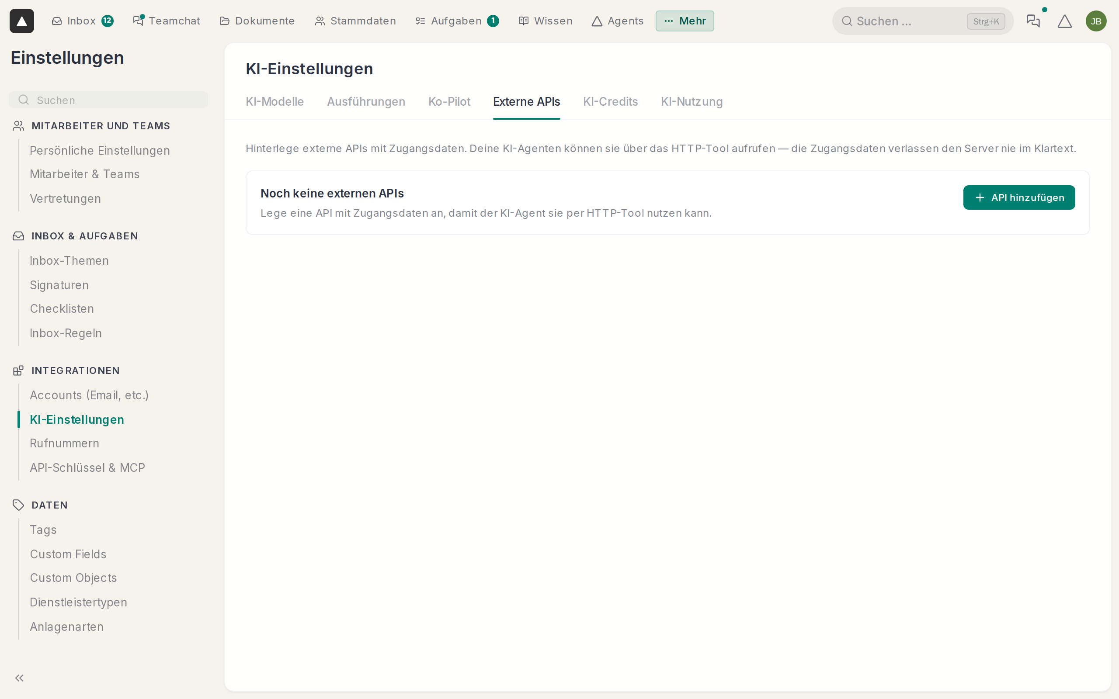Click the API hinzufügen button

click(x=1018, y=197)
